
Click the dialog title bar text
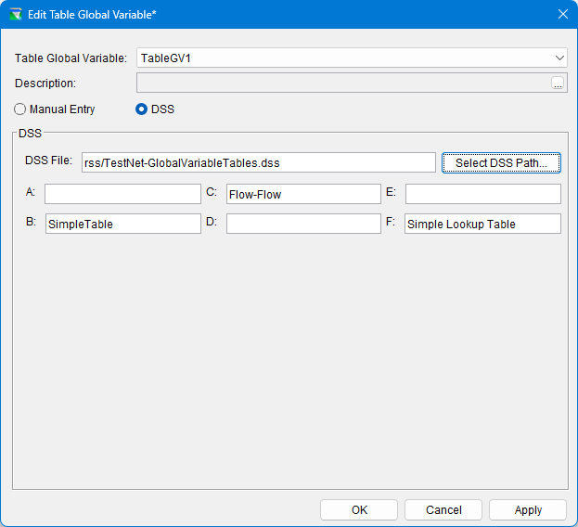pyautogui.click(x=92, y=14)
